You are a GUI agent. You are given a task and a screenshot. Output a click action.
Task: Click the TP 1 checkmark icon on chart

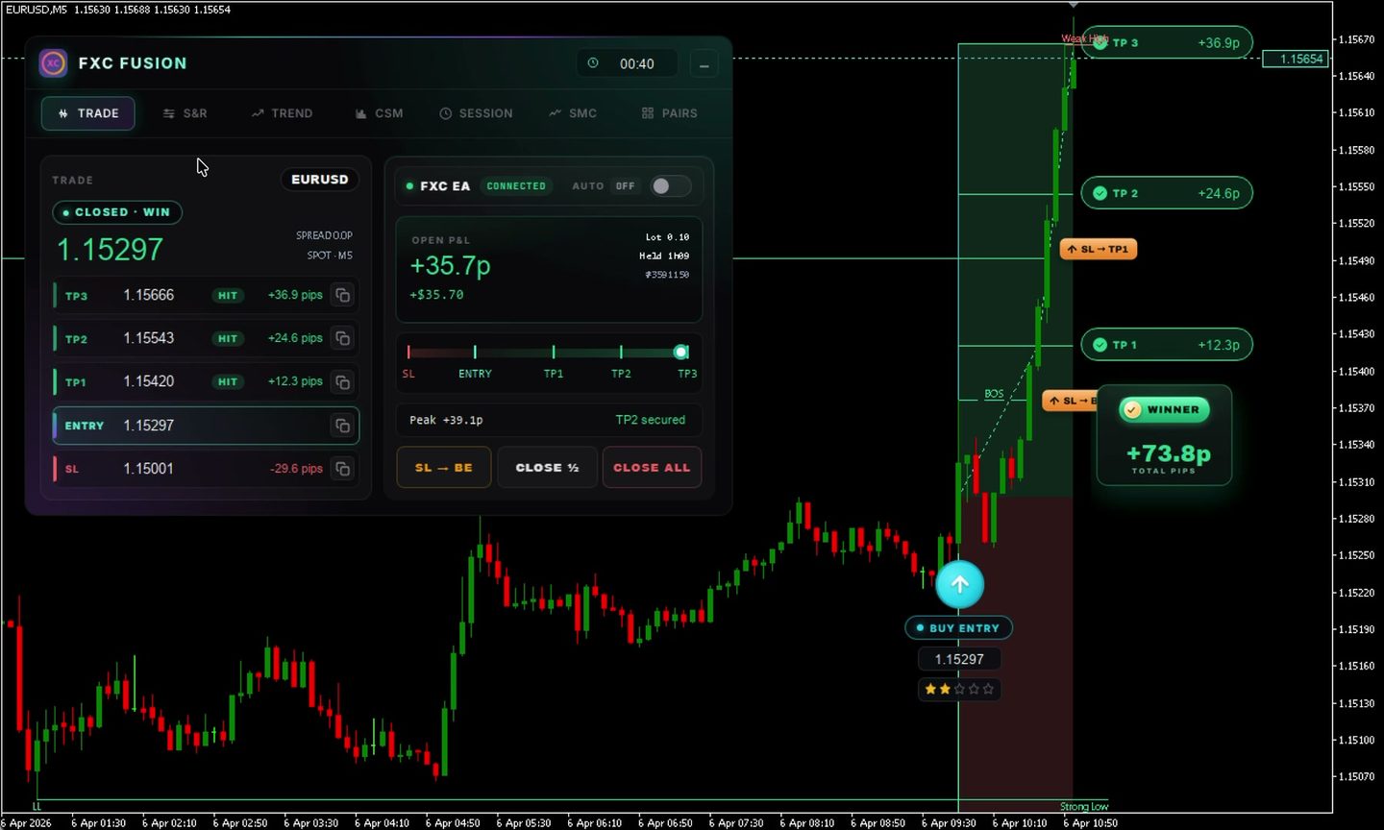1100,345
